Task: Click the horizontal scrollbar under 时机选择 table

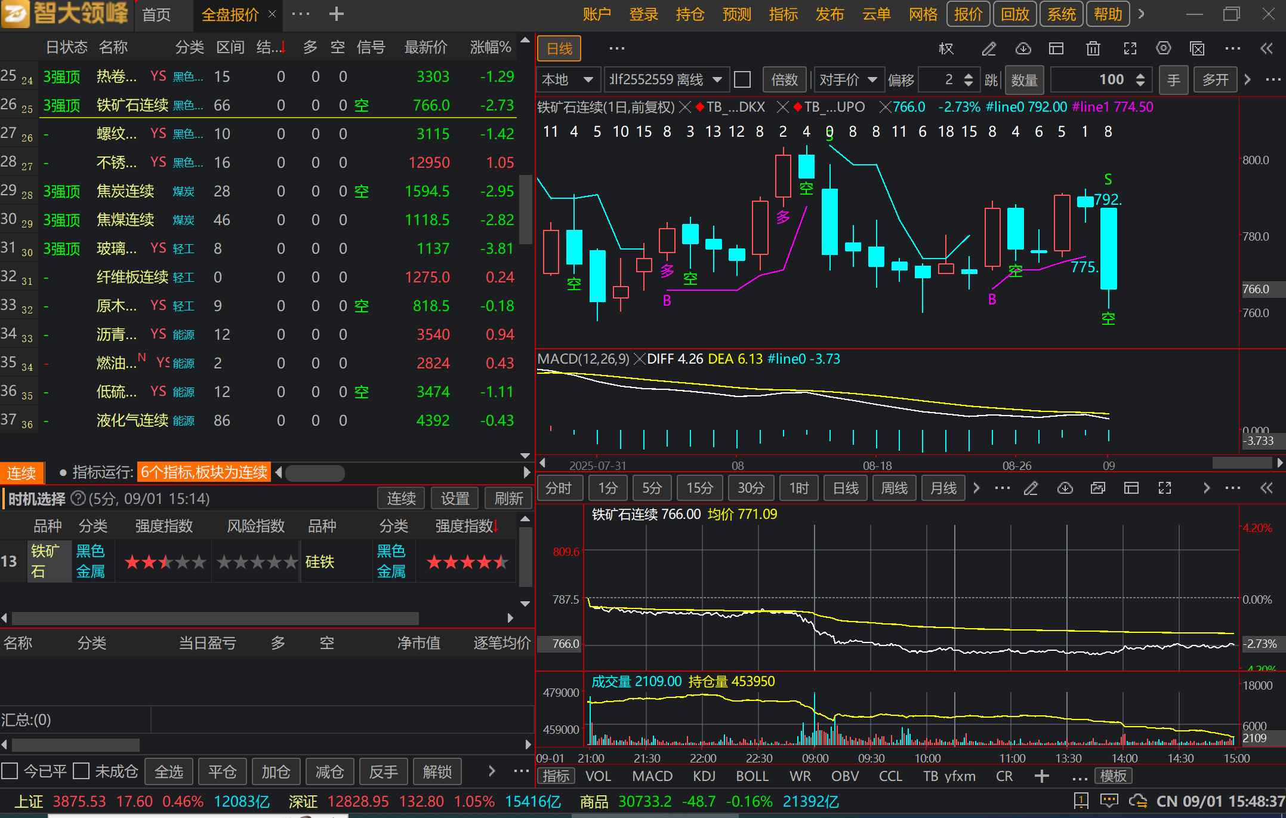Action: [215, 618]
